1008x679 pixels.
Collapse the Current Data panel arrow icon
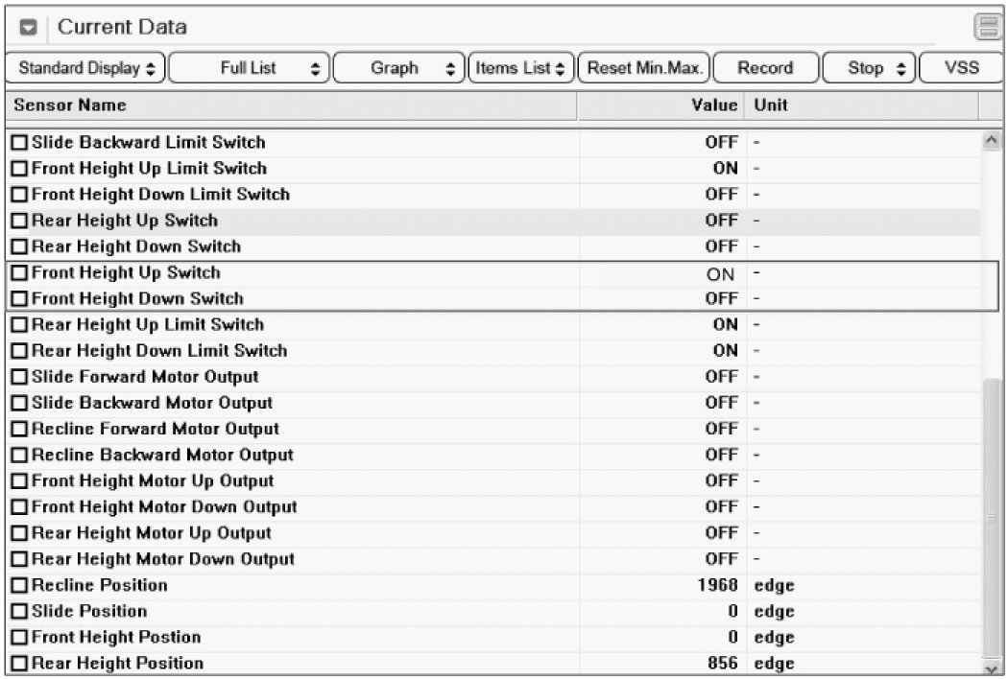click(x=28, y=28)
